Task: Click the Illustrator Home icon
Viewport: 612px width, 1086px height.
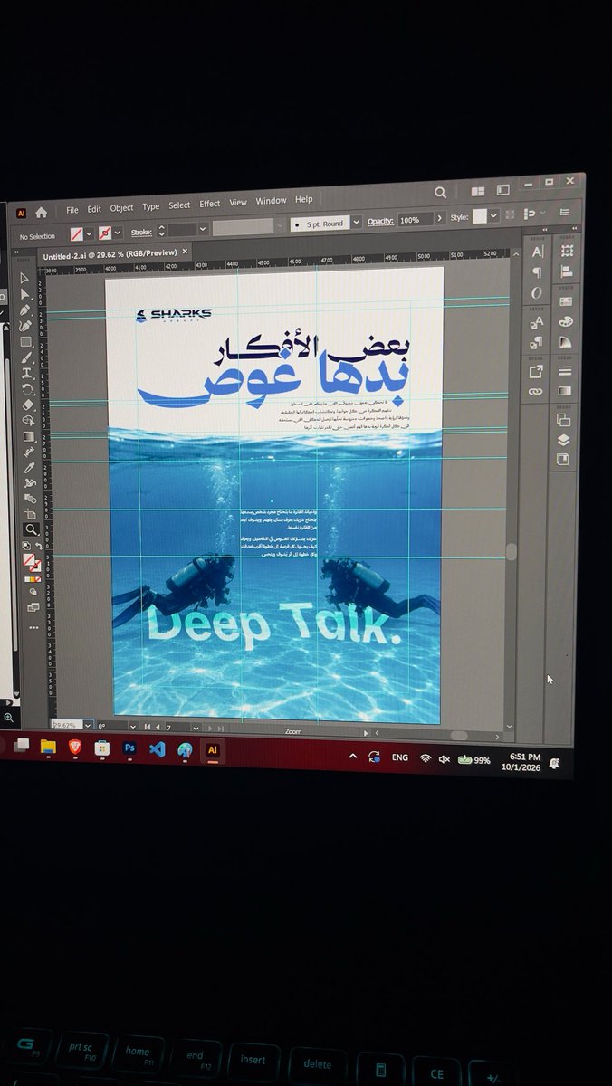Action: (x=41, y=212)
